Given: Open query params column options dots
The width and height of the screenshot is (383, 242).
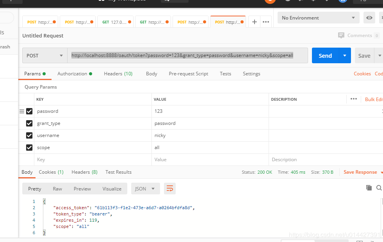Looking at the screenshot, I should point(353,99).
